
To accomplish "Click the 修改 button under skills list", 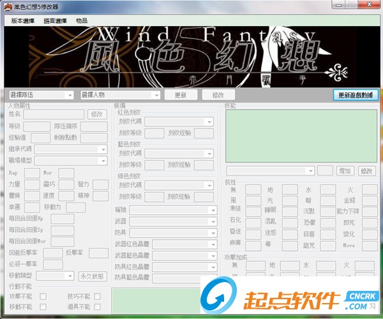I will 367,170.
